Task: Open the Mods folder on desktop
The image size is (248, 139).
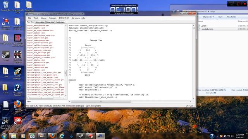Action: 5,89
